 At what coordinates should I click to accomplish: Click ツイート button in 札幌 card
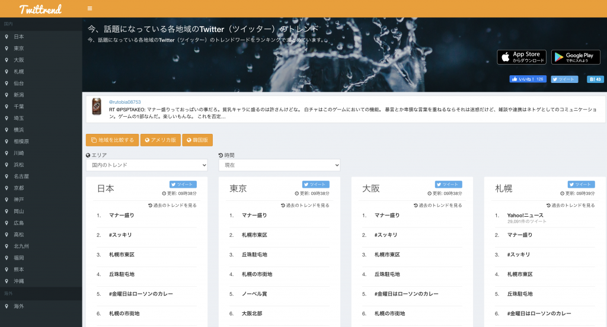(581, 185)
